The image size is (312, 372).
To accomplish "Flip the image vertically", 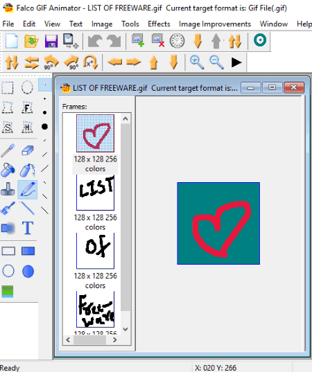I will [x=12, y=62].
